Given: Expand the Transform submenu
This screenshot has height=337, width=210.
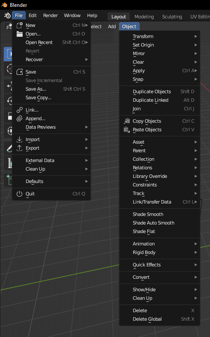Looking at the screenshot, I should (x=160, y=36).
